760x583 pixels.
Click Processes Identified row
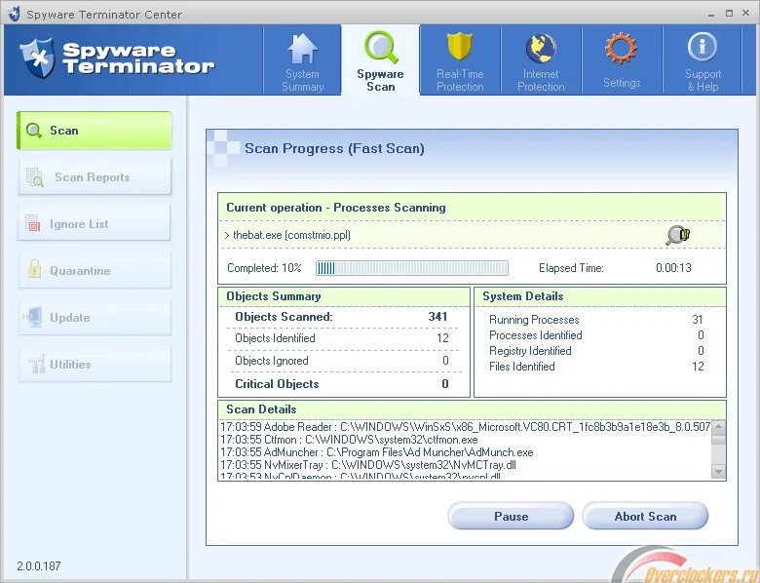[596, 335]
